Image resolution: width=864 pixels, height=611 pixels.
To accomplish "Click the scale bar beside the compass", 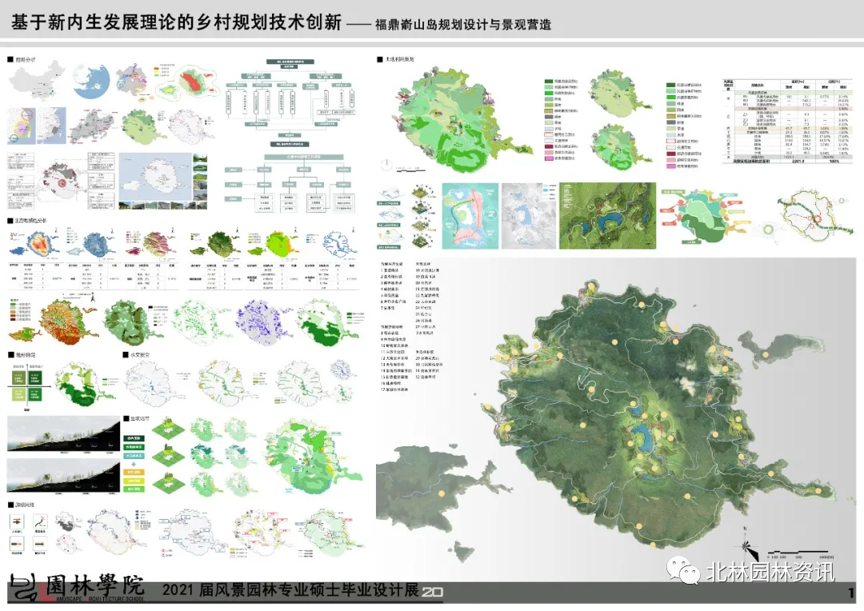I will point(800,553).
